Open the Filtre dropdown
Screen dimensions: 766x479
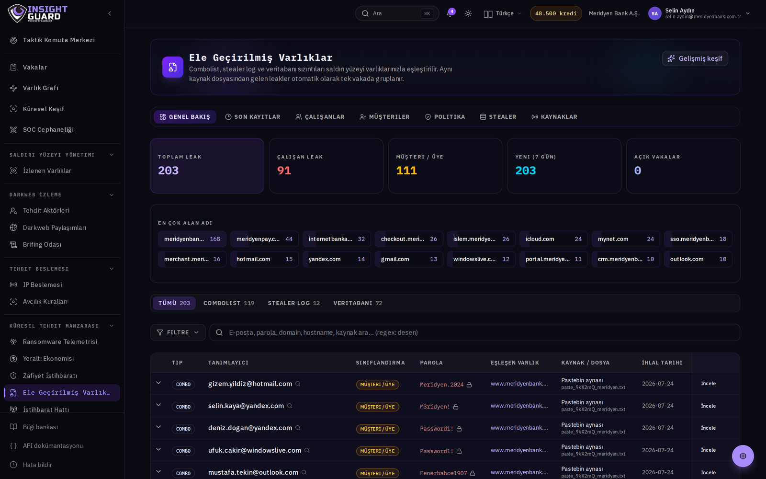click(178, 332)
